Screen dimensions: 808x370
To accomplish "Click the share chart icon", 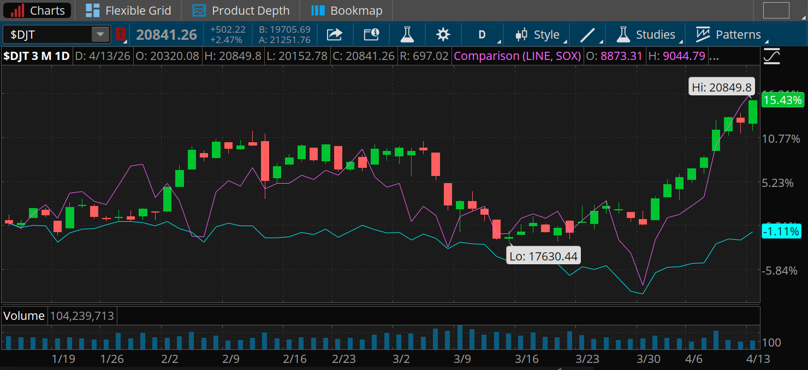I will (334, 34).
